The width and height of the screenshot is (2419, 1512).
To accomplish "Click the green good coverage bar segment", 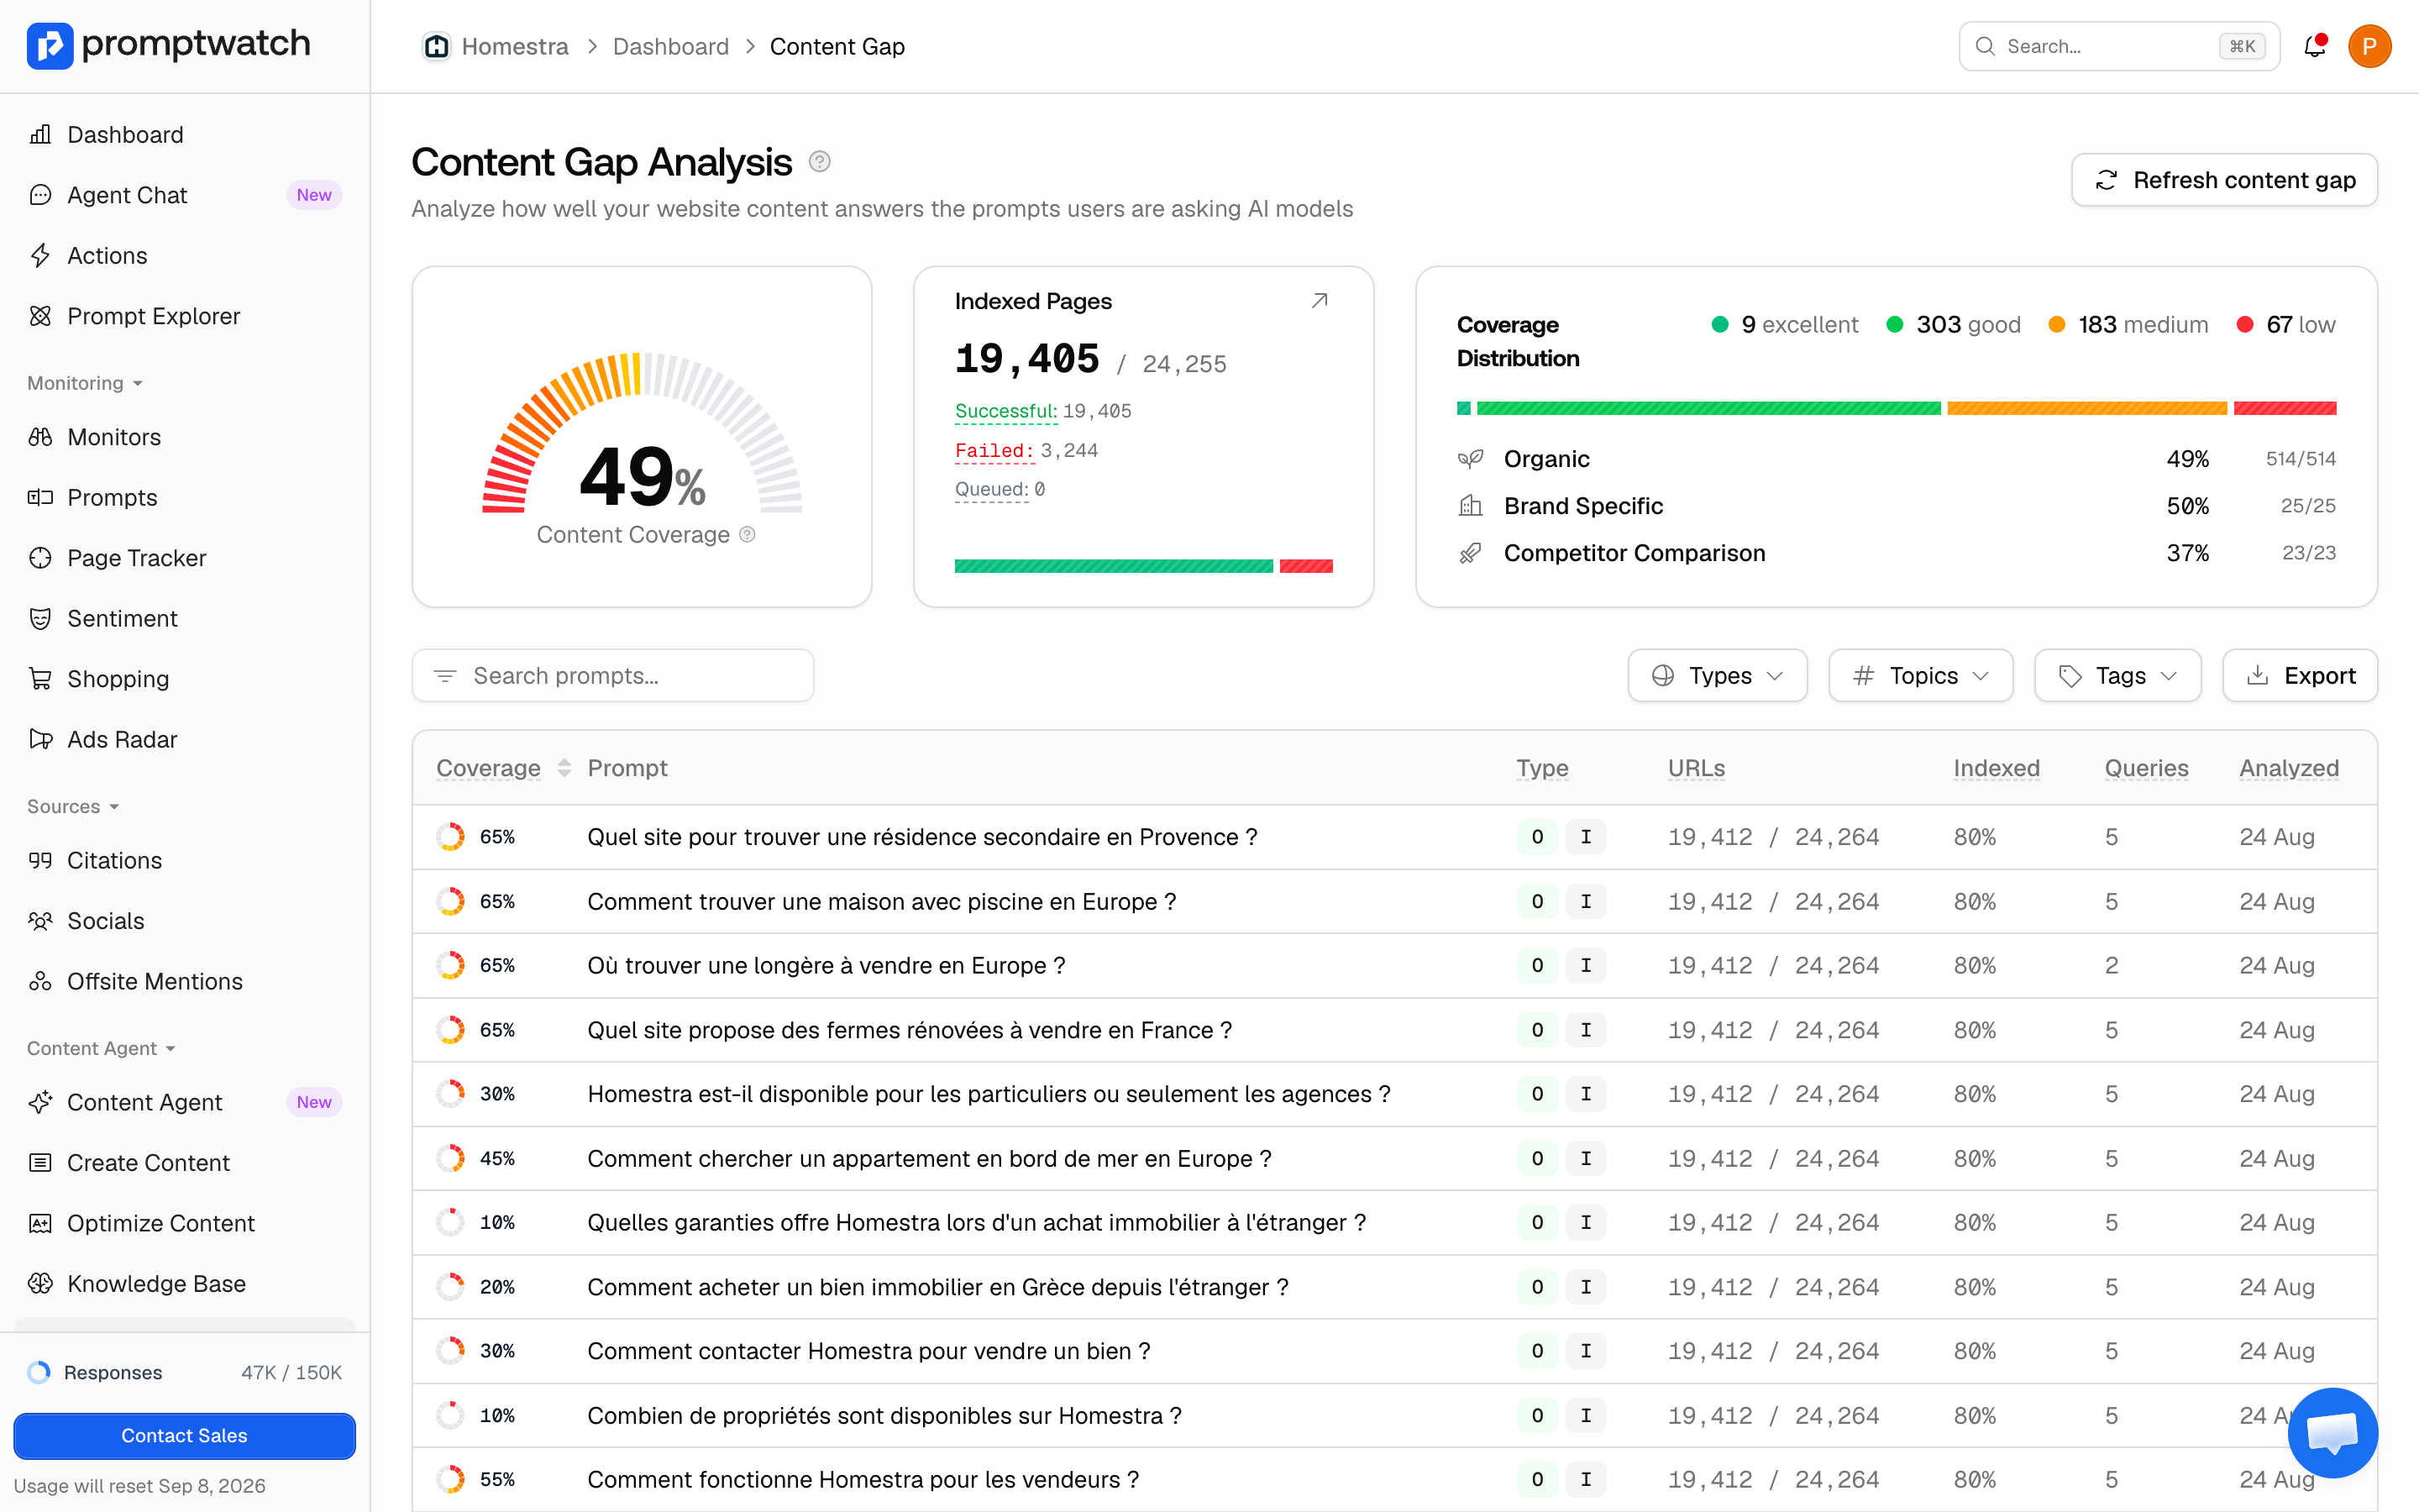I will 1708,408.
